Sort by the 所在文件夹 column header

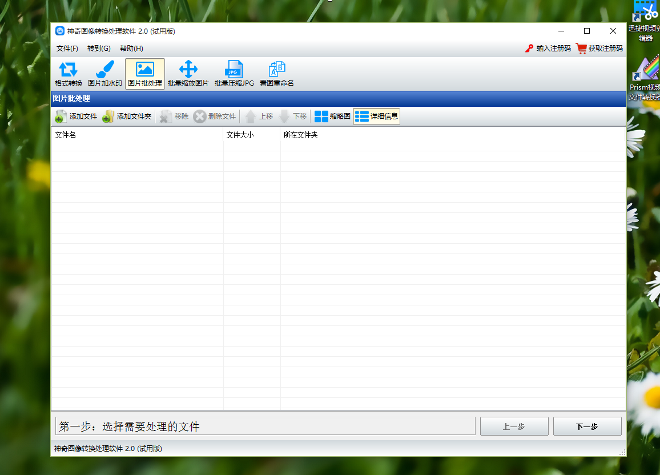click(x=453, y=135)
